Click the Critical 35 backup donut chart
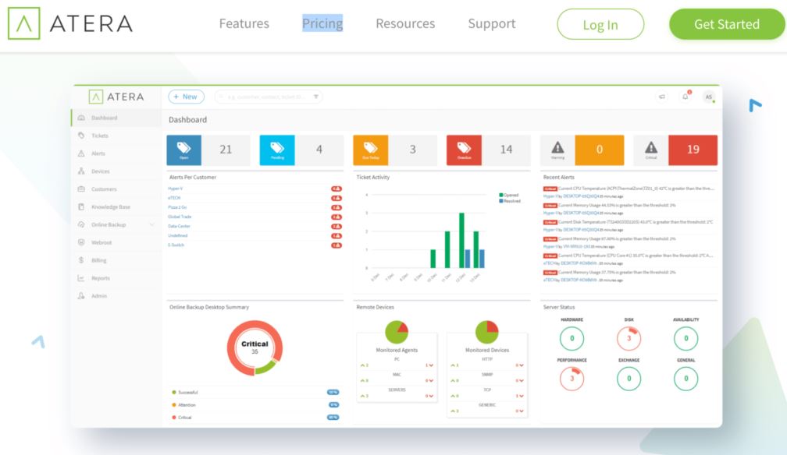 point(255,347)
